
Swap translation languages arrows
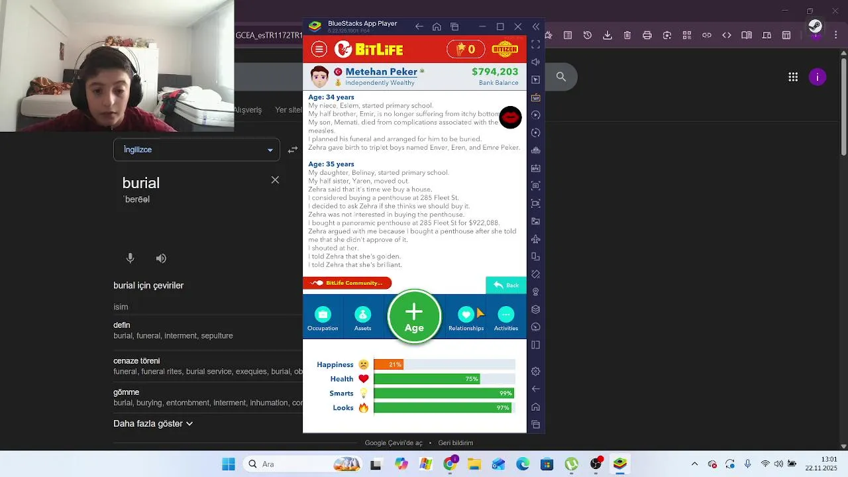[x=293, y=150]
